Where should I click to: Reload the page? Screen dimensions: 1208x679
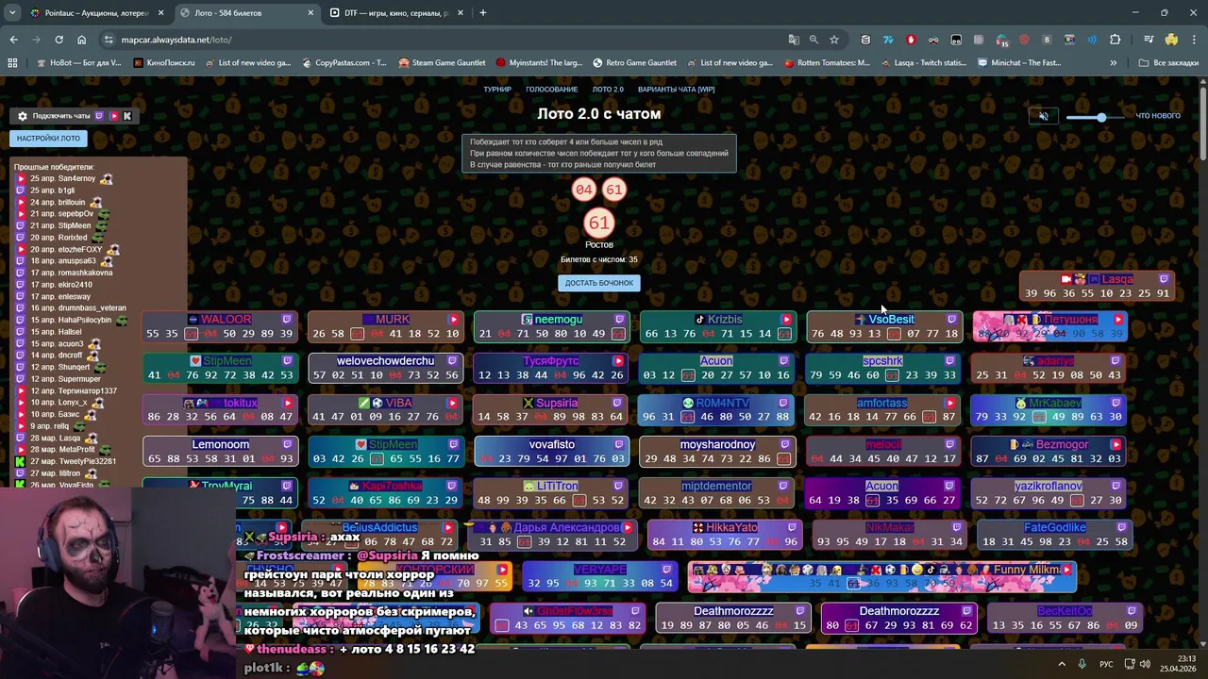(x=59, y=40)
